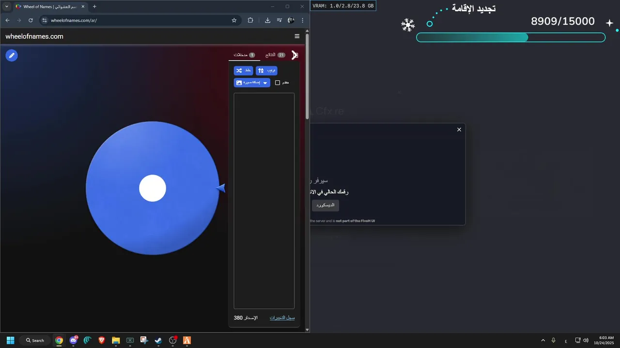This screenshot has height=348, width=620.
Task: Click the teal 8909/15000 progress bar
Action: click(x=511, y=38)
